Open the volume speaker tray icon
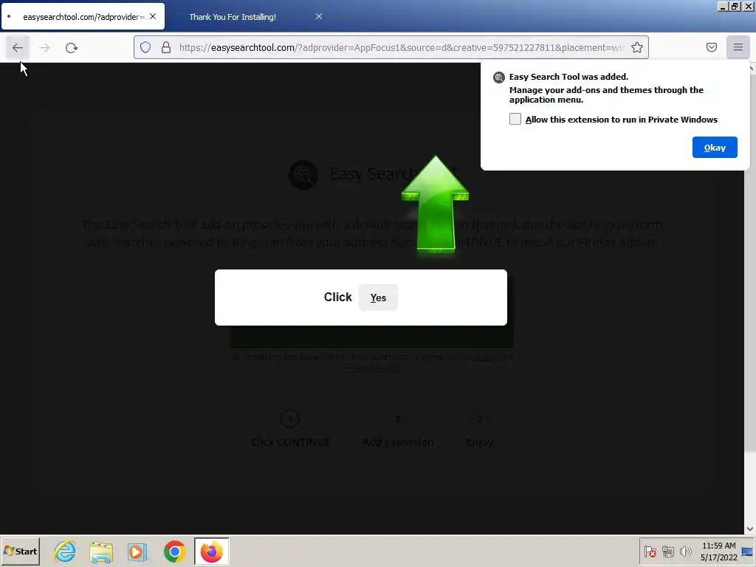 [x=685, y=551]
